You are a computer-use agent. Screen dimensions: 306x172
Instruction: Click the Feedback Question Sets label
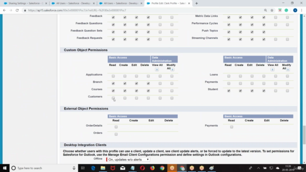[x=87, y=31]
